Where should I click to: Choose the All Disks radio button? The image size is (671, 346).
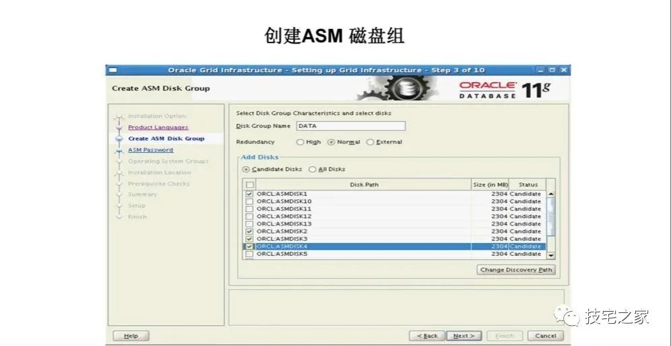[x=313, y=170]
